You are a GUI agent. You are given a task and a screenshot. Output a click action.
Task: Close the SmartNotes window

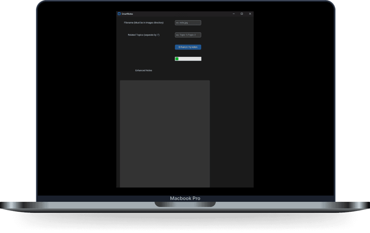[x=250, y=14]
